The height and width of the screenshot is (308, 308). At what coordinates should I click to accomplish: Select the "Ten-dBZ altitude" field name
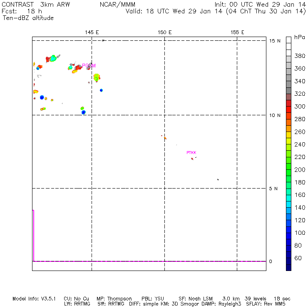[28, 18]
